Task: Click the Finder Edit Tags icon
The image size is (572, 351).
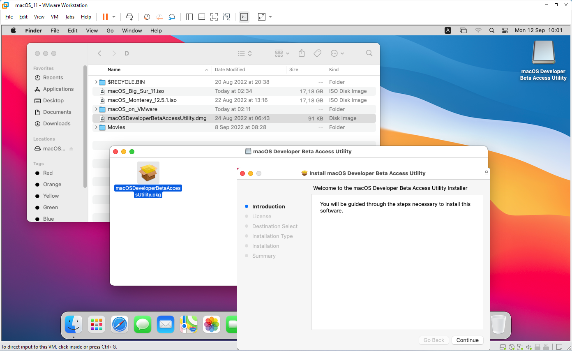Action: (317, 53)
